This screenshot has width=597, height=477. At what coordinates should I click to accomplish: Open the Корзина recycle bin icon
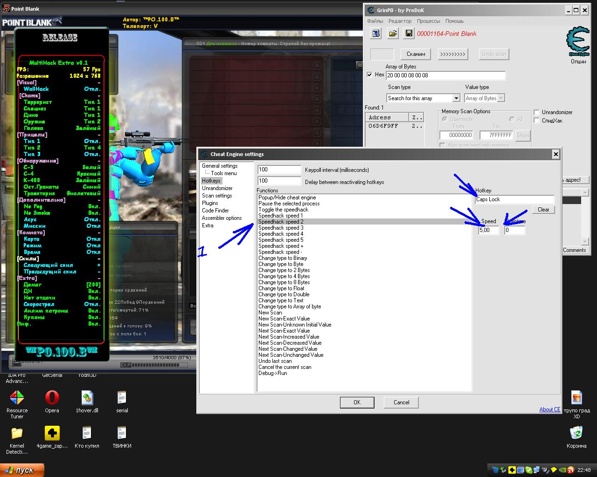point(576,433)
